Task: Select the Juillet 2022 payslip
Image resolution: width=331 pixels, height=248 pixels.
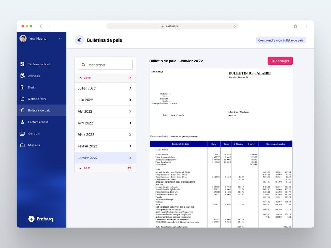Action: click(x=105, y=88)
